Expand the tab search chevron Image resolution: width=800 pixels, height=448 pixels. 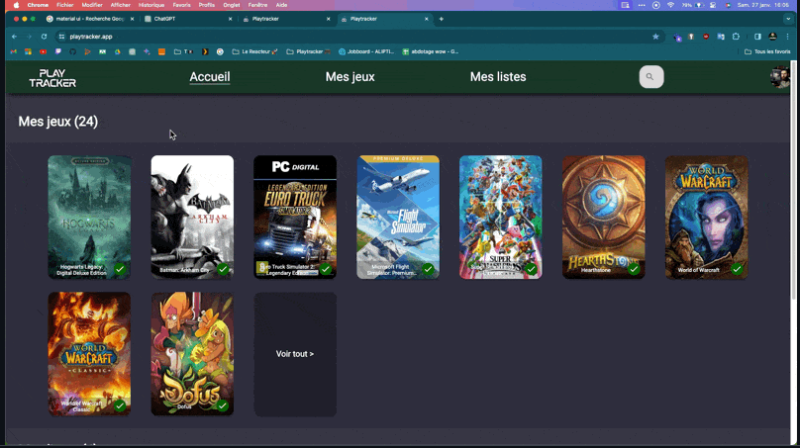788,19
